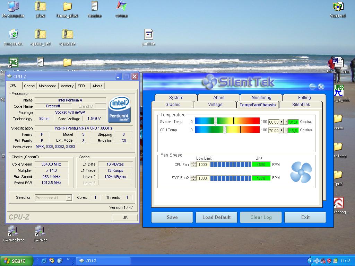The width and height of the screenshot is (355, 266).
Task: Decrease System Temp limit with left arrow
Action: coord(282,122)
